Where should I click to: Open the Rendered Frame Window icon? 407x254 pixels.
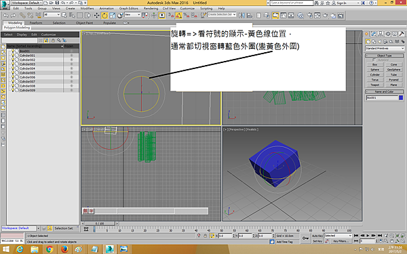317,16
